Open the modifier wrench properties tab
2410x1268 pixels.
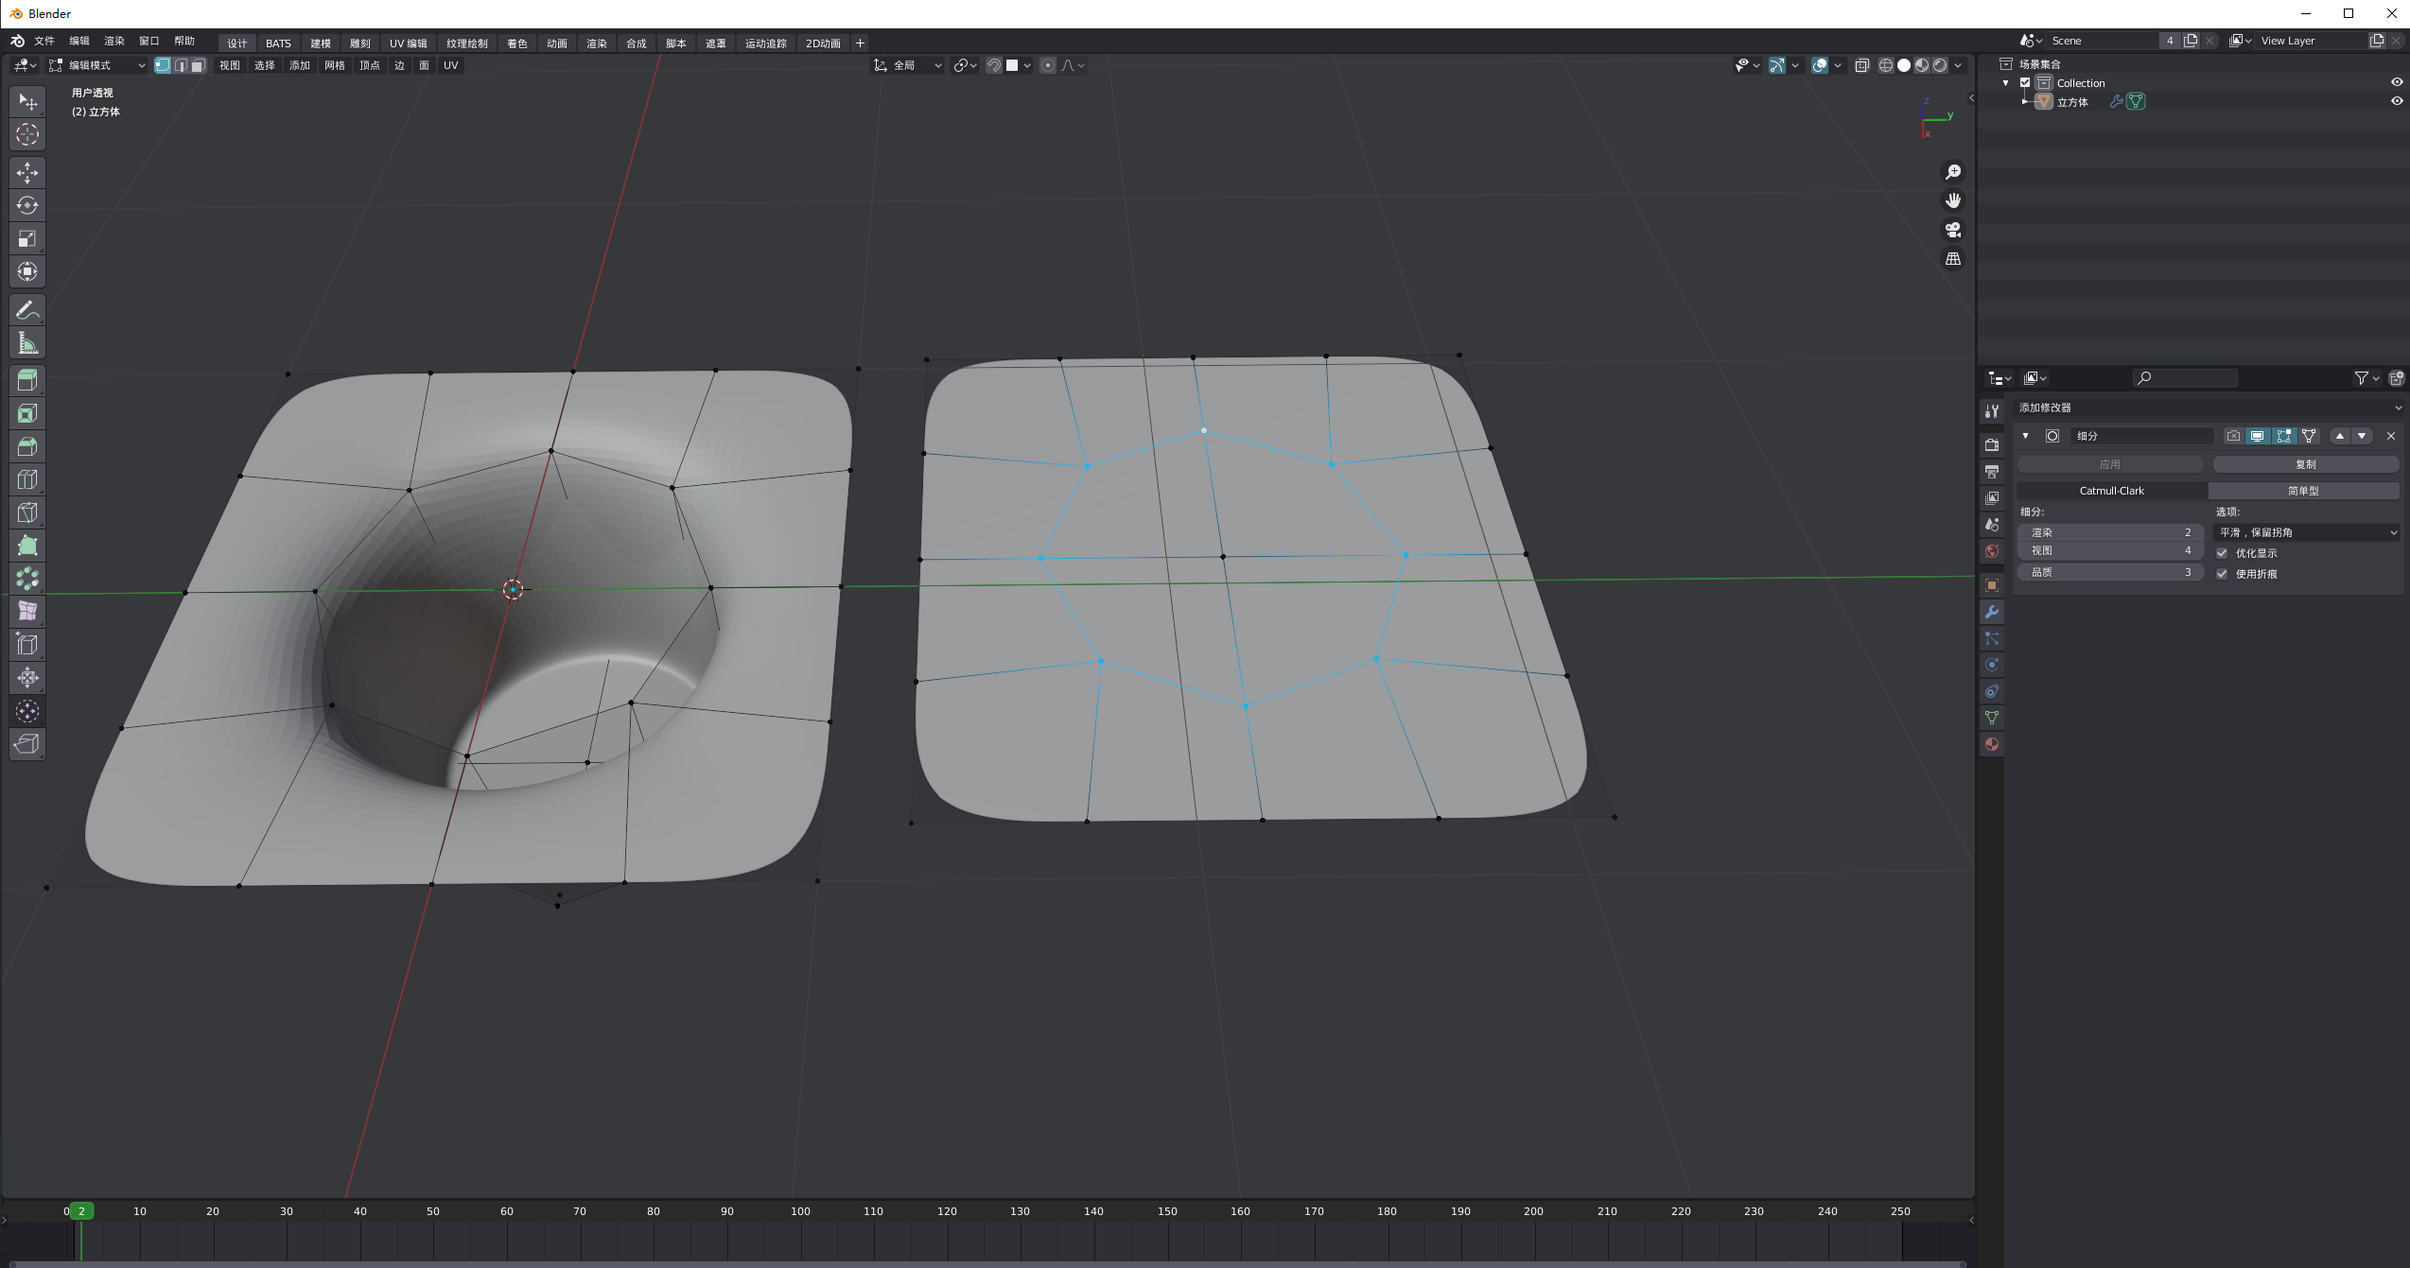pos(1992,612)
